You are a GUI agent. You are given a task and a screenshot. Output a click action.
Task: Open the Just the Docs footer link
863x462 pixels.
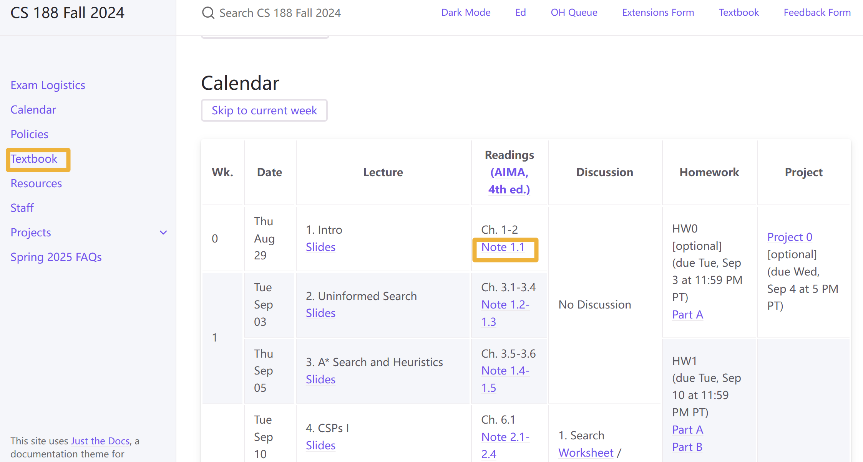point(100,441)
